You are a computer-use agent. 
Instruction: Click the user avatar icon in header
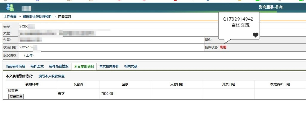pos(10,7)
